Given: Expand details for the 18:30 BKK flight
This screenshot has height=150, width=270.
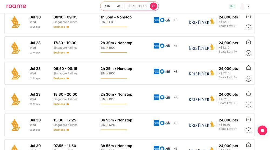Looking at the screenshot, I should tap(249, 104).
